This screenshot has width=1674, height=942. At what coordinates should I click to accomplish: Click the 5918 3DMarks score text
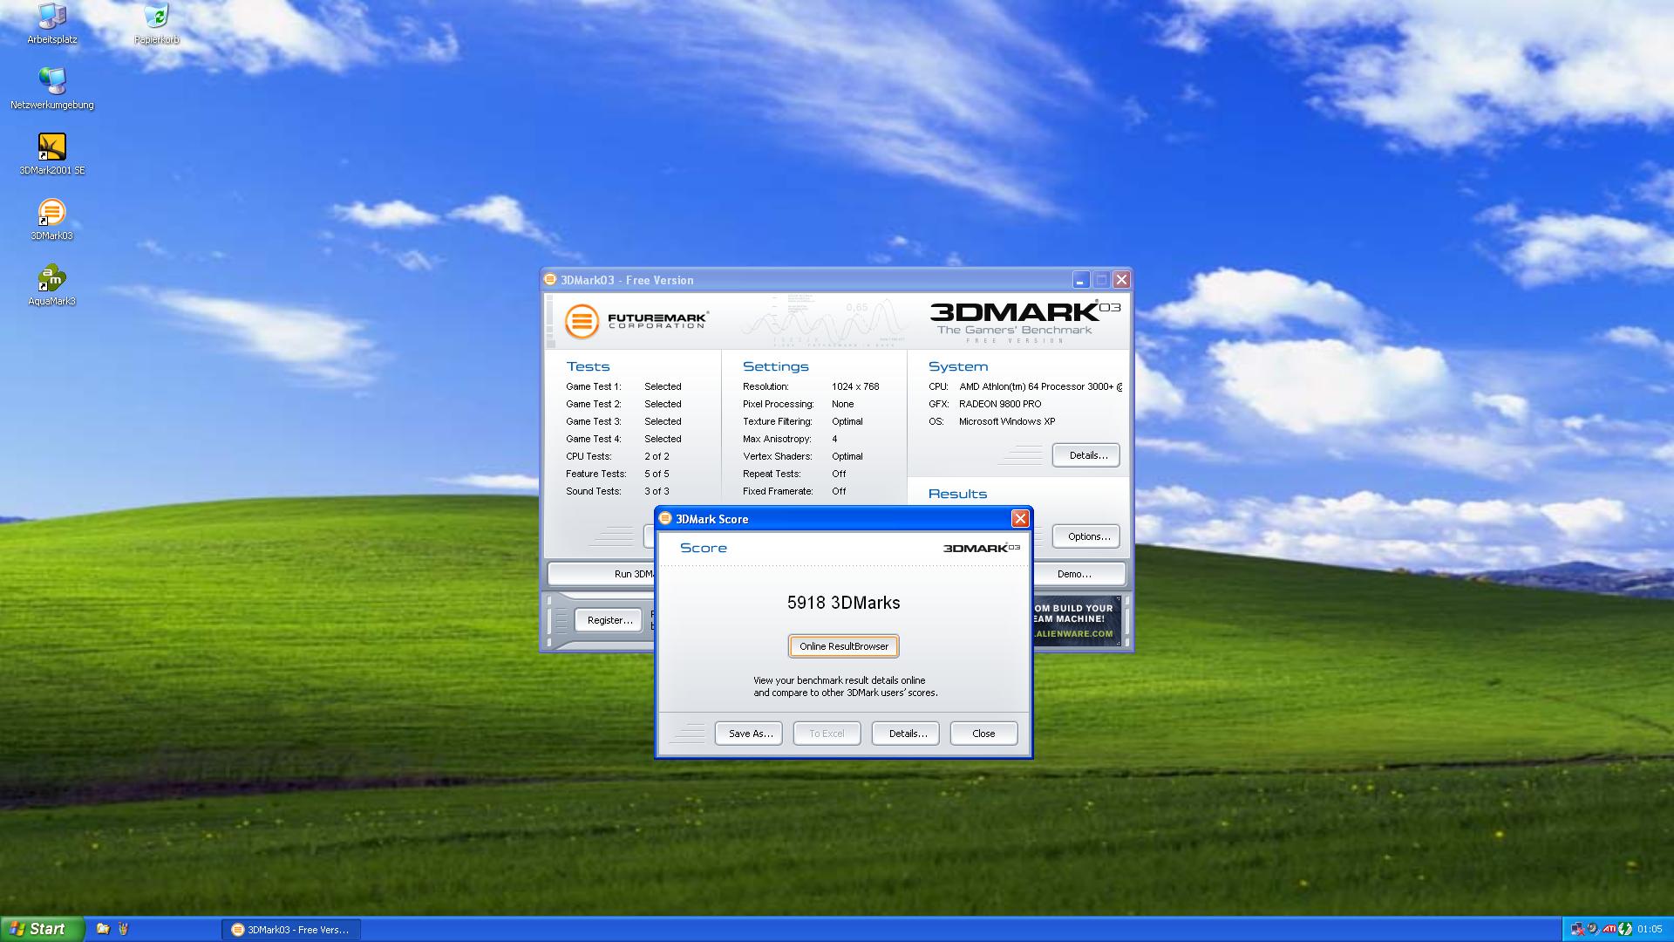coord(844,603)
